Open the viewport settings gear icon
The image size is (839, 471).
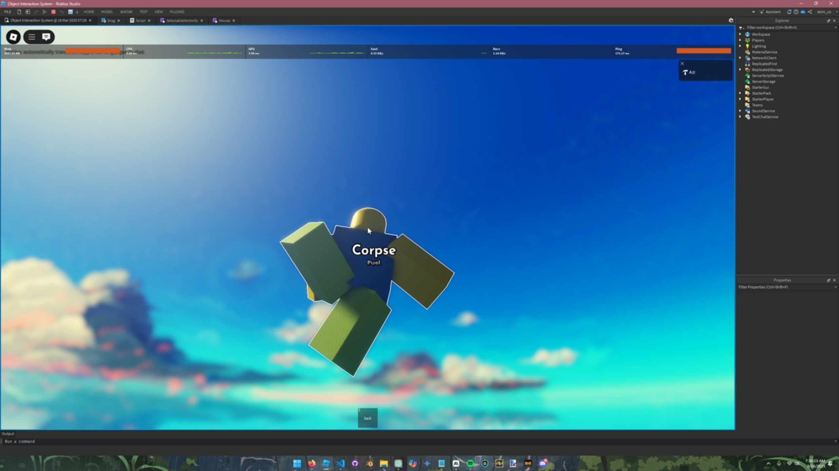tap(731, 20)
